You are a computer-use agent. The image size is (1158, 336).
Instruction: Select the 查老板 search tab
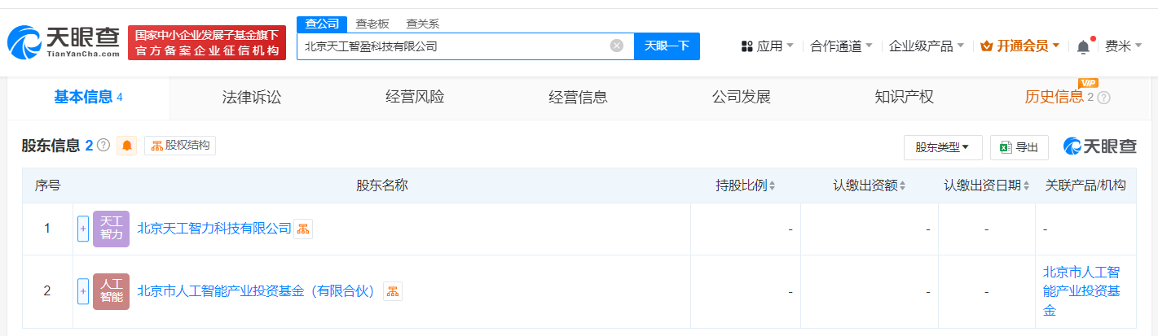coord(372,24)
